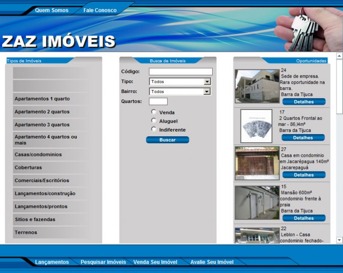Click the scroll down arrow in Oportunidades
Image resolution: width=343 pixels, height=273 pixels.
point(339,240)
